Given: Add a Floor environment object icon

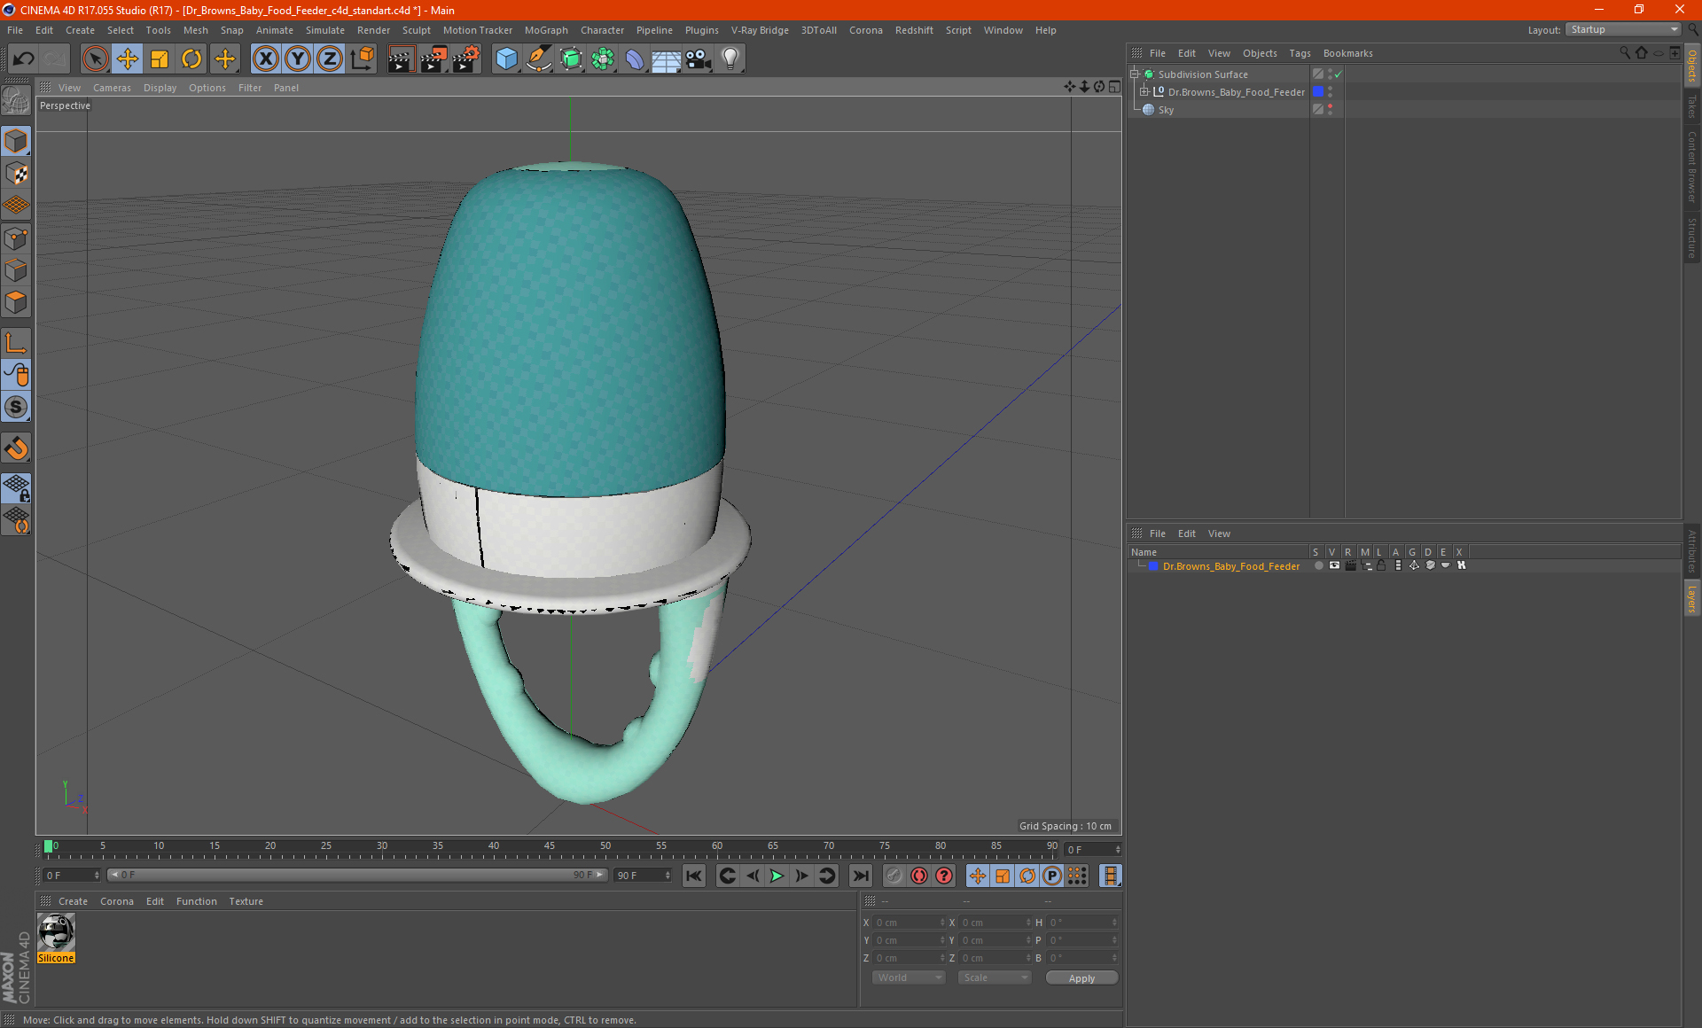Looking at the screenshot, I should coord(666,59).
